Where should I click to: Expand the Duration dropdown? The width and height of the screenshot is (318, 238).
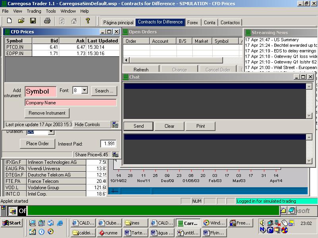point(51,132)
